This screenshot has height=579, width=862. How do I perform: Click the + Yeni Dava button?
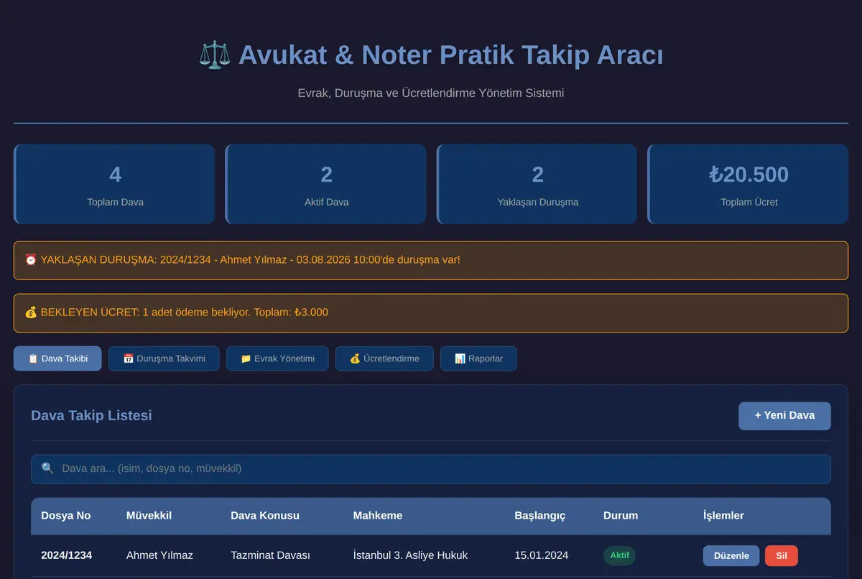[784, 416]
